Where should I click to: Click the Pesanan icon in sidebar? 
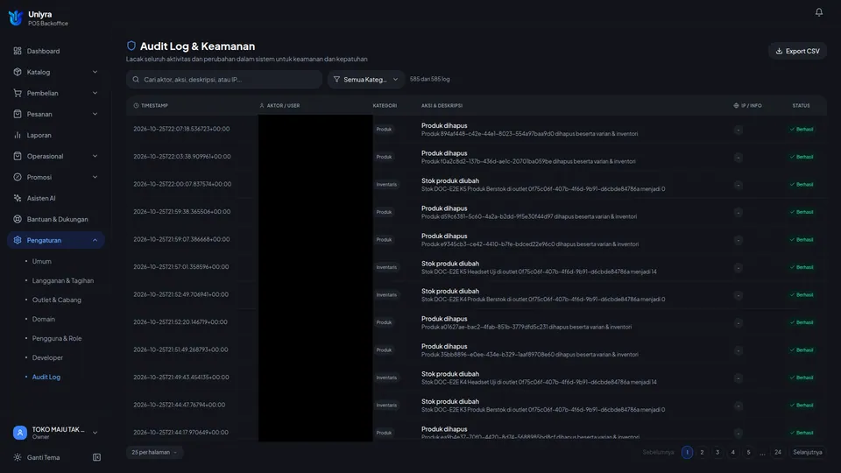point(18,114)
